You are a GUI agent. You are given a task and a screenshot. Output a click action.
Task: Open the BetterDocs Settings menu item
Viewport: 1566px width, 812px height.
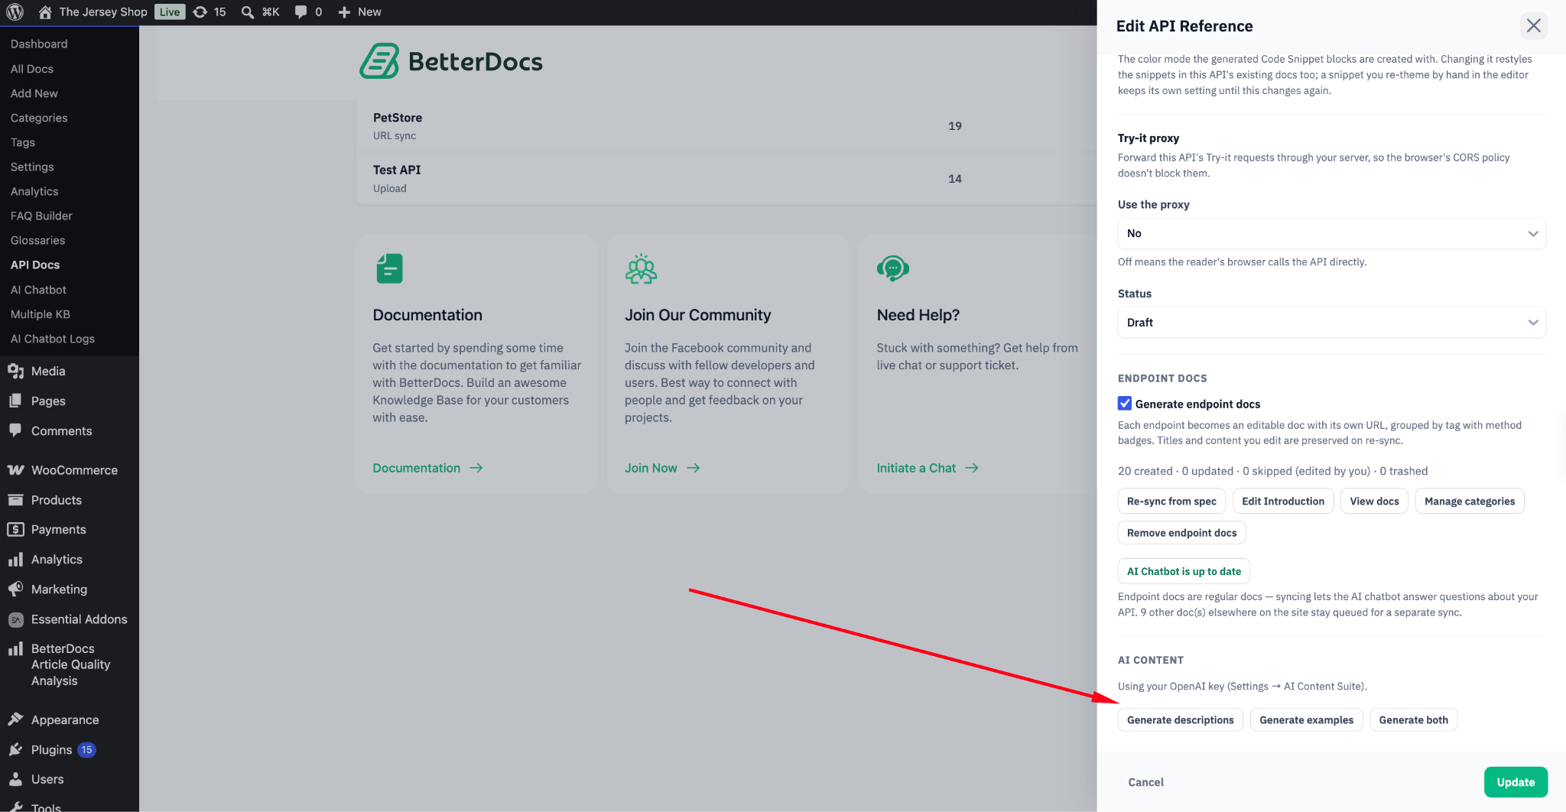coord(32,167)
